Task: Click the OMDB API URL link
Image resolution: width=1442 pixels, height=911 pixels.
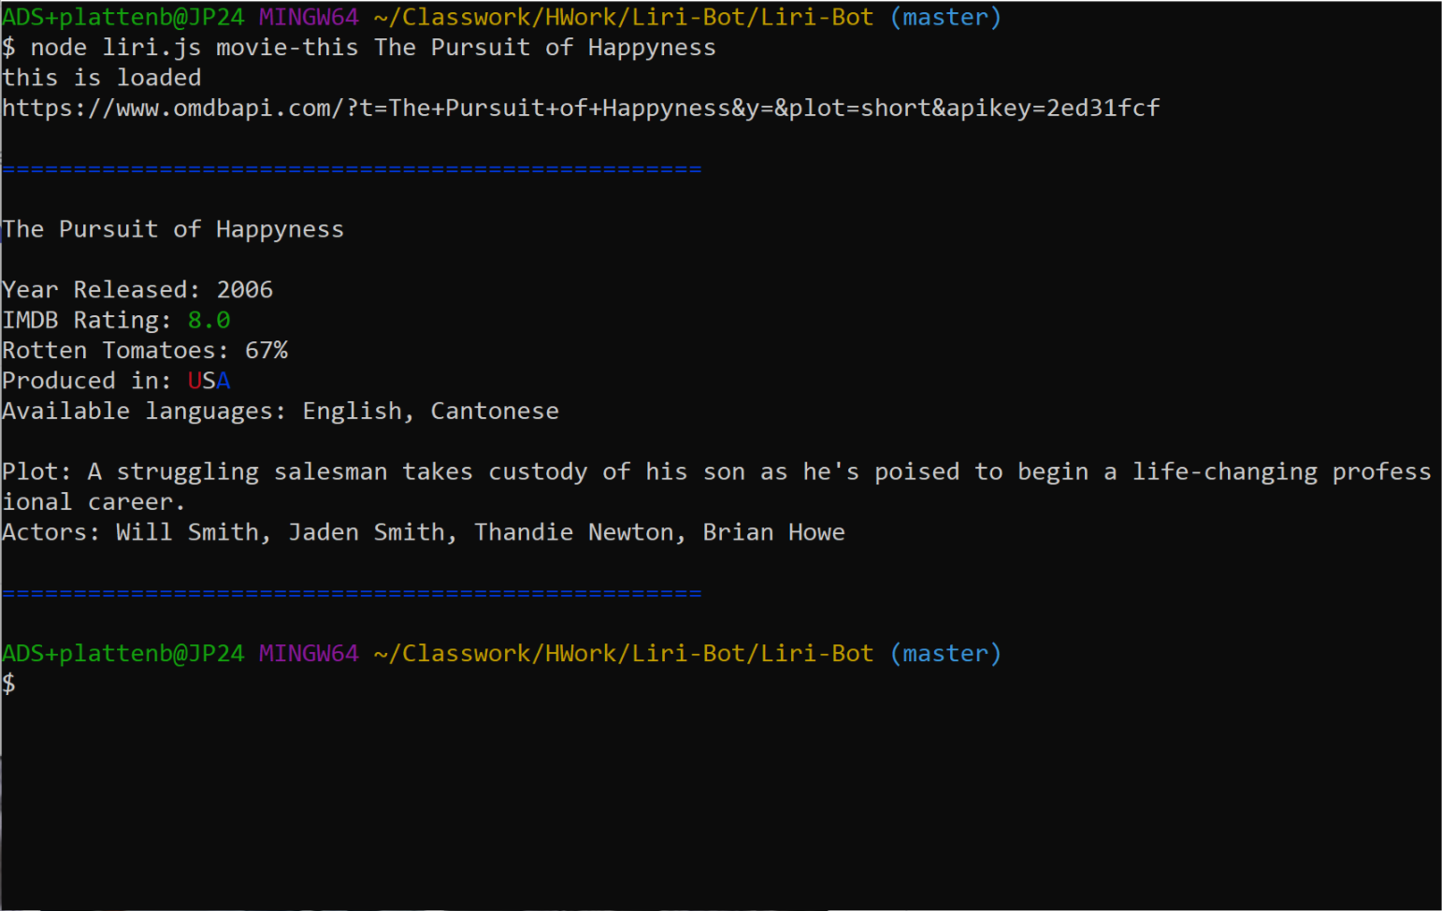Action: 580,107
